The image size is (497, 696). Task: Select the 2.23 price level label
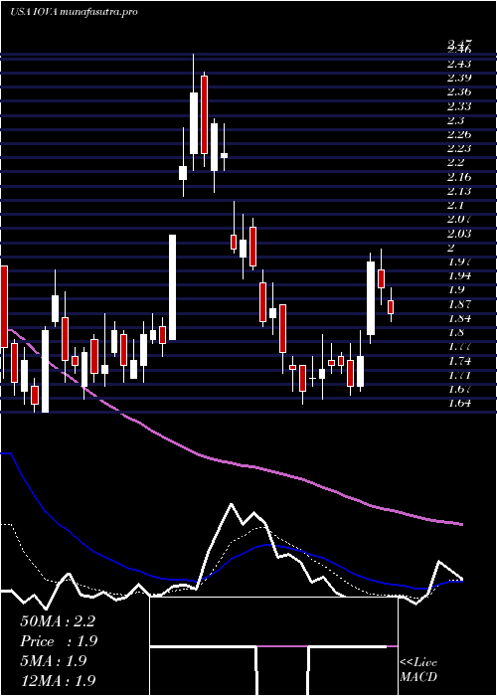(459, 148)
